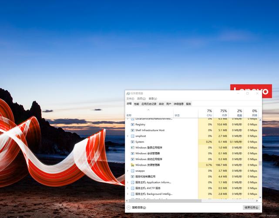Open the 选项 menu
The image size is (279, 218).
[141, 99]
